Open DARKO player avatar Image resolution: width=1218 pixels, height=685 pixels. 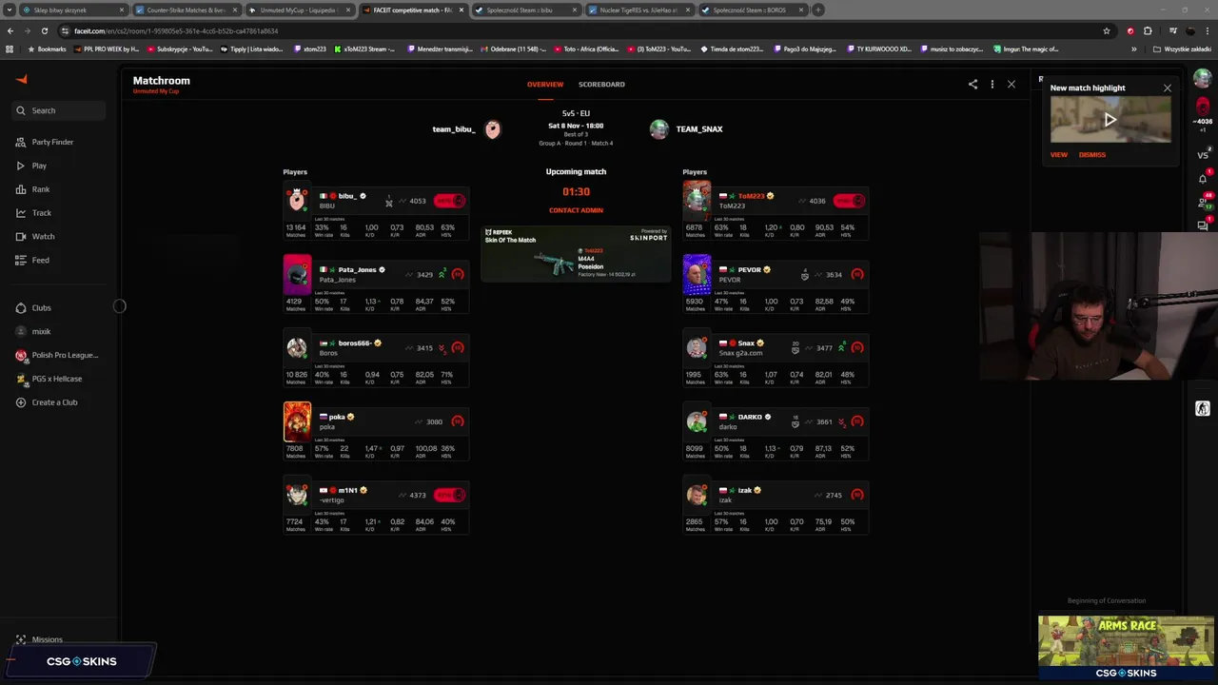[697, 421]
